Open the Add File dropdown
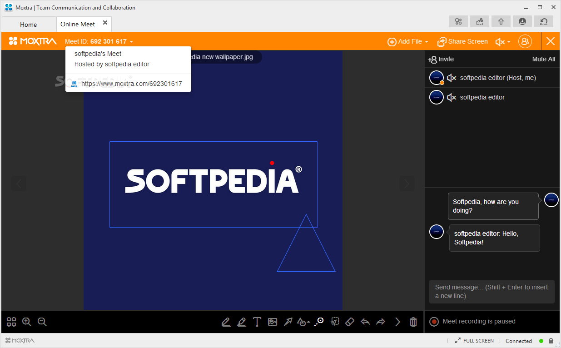This screenshot has height=348, width=561. coord(408,41)
